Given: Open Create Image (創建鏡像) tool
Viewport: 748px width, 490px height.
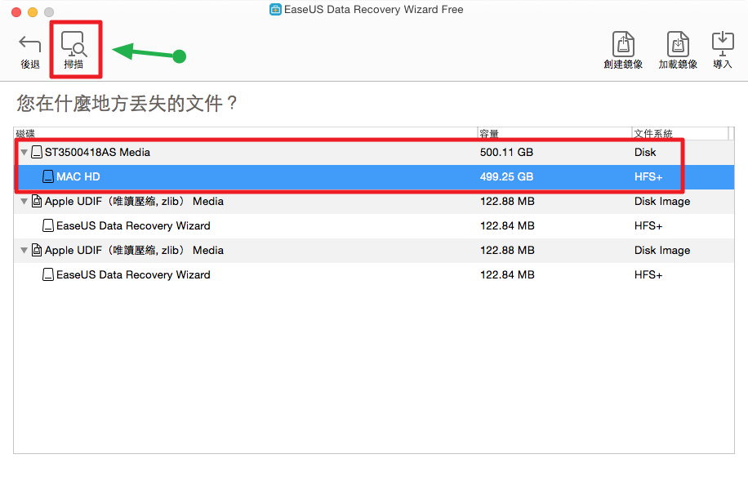Looking at the screenshot, I should tap(623, 46).
